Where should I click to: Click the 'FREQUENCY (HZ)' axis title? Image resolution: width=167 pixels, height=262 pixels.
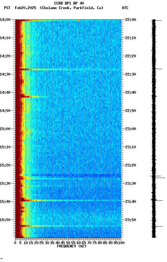(72, 246)
